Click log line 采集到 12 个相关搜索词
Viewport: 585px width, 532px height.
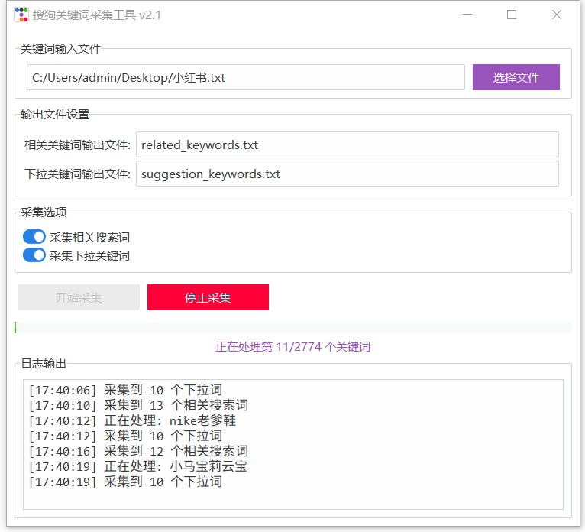138,452
